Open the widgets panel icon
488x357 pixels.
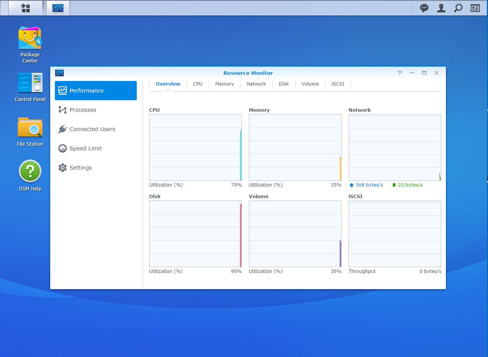[x=475, y=8]
